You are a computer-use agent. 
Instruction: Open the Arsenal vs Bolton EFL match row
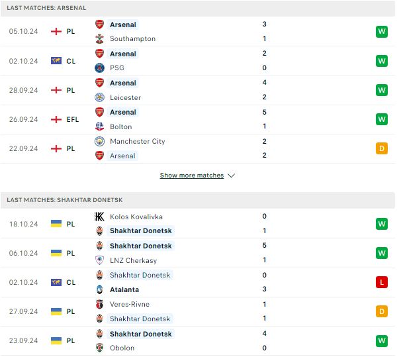[x=198, y=119]
